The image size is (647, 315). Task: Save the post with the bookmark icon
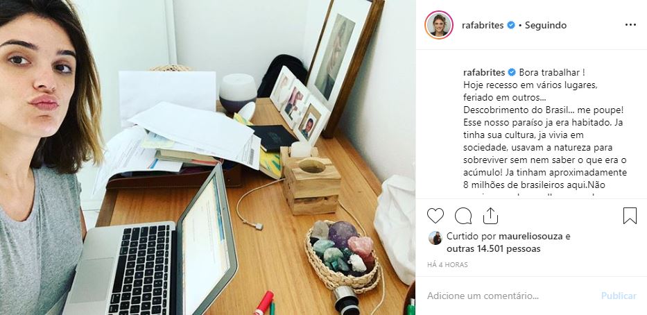(x=630, y=216)
